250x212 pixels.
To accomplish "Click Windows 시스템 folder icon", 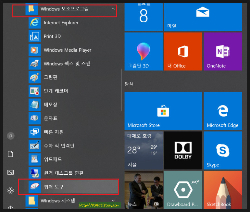I will [x=31, y=201].
